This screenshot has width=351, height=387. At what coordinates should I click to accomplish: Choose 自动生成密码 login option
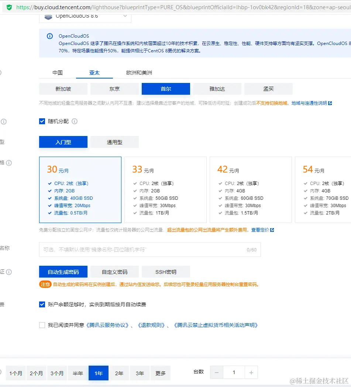pos(63,272)
